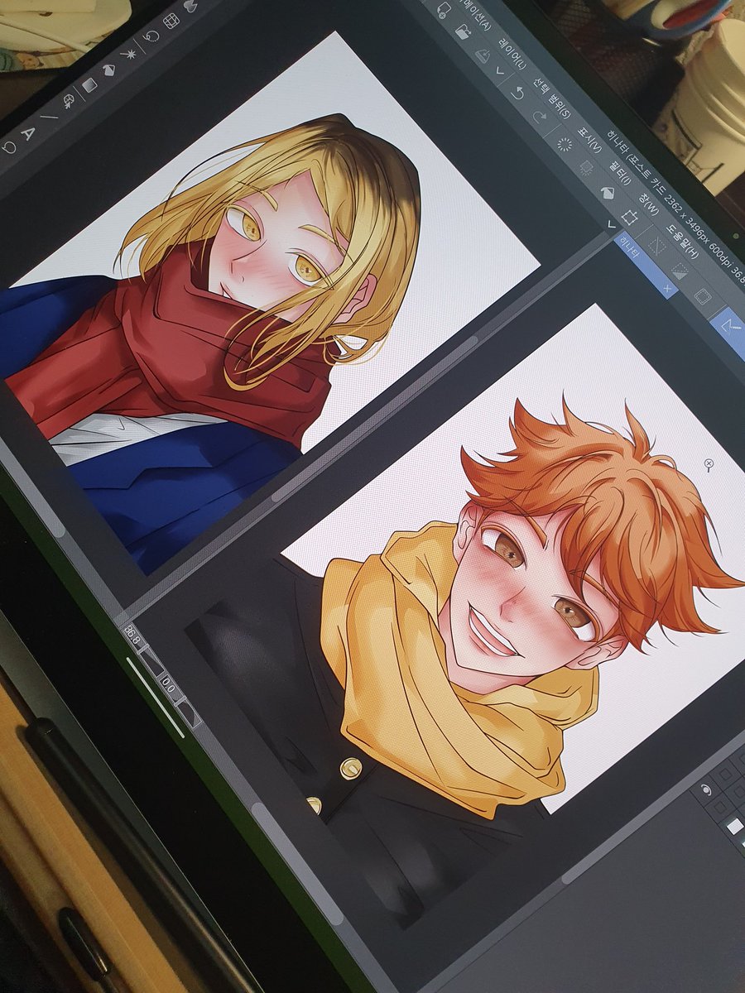Select the Fill bucket tool in toolbox
Image resolution: width=745 pixels, height=993 pixels.
pos(109,70)
